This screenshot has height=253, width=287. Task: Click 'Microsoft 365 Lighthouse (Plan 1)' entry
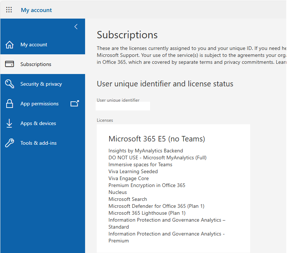147,213
